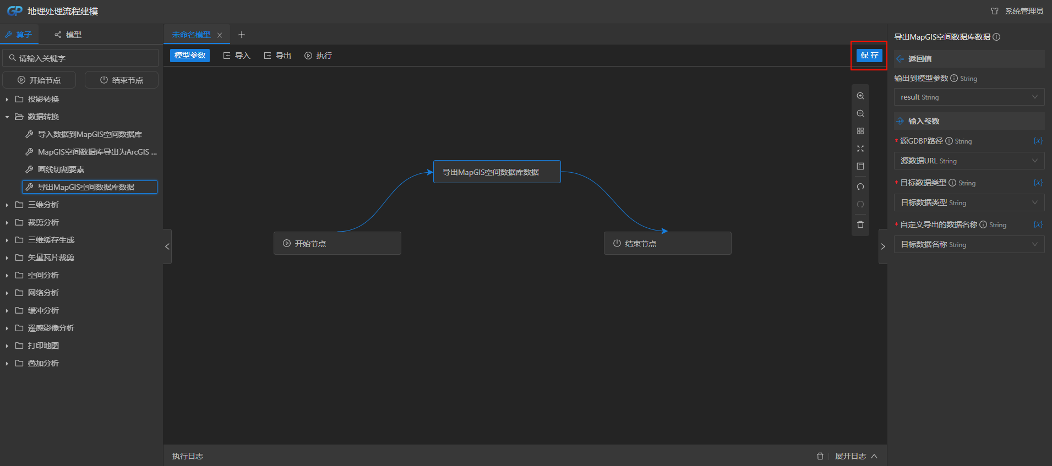The image size is (1052, 466).
Task: Add a new model tab with plus
Action: click(241, 35)
